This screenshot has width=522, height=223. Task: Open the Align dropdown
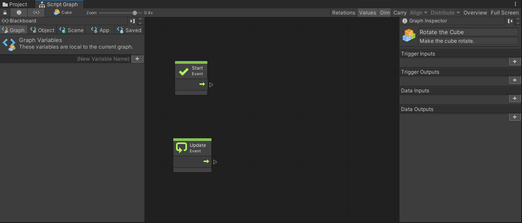pyautogui.click(x=418, y=12)
